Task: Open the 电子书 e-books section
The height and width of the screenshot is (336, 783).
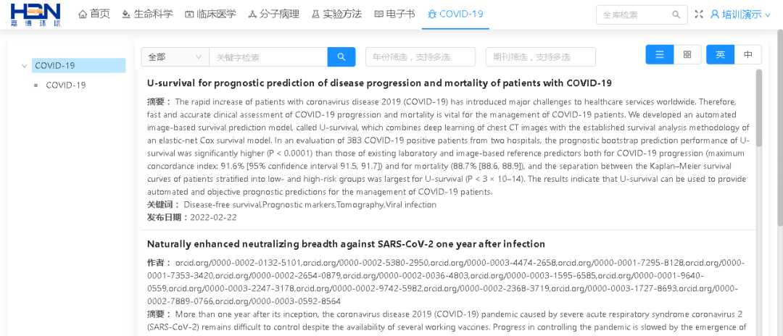Action: [394, 14]
